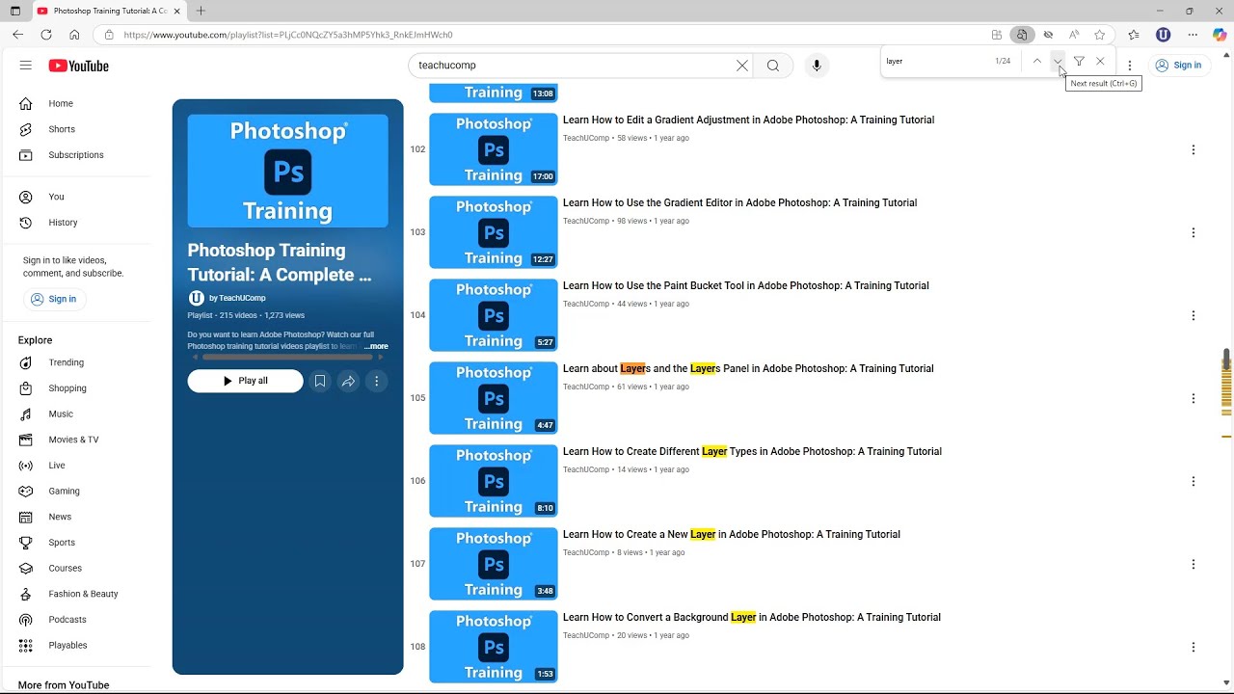Screen dimensions: 1234x694
Task: Reload the page with browser refresh
Action: [45, 35]
